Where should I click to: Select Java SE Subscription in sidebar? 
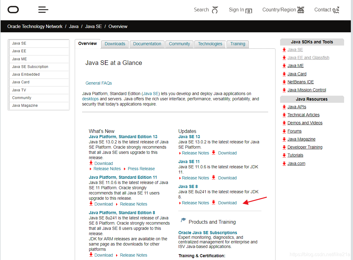pos(39,67)
